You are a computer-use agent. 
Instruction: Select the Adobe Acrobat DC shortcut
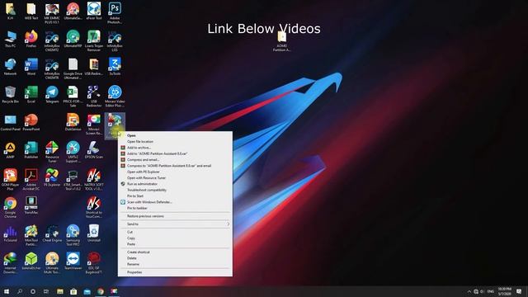[31, 180]
